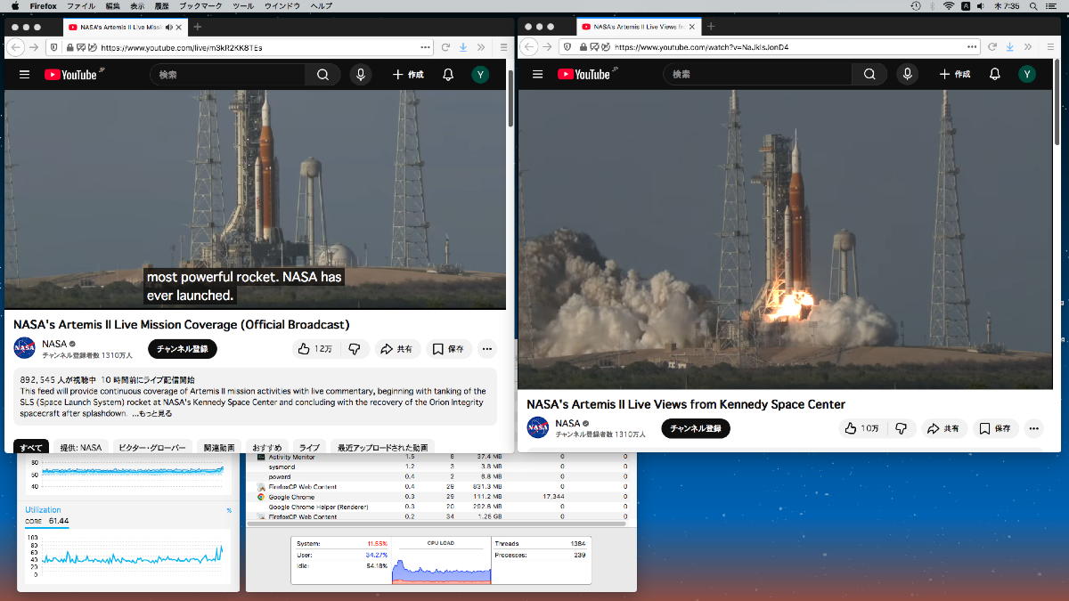Viewport: 1069px width, 601px height.
Task: Select 最近アップロードされた動画 chip
Action: pos(382,447)
